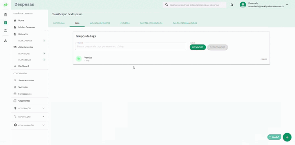Click the Fornecedores menu label
295x145 pixels.
(25, 94)
